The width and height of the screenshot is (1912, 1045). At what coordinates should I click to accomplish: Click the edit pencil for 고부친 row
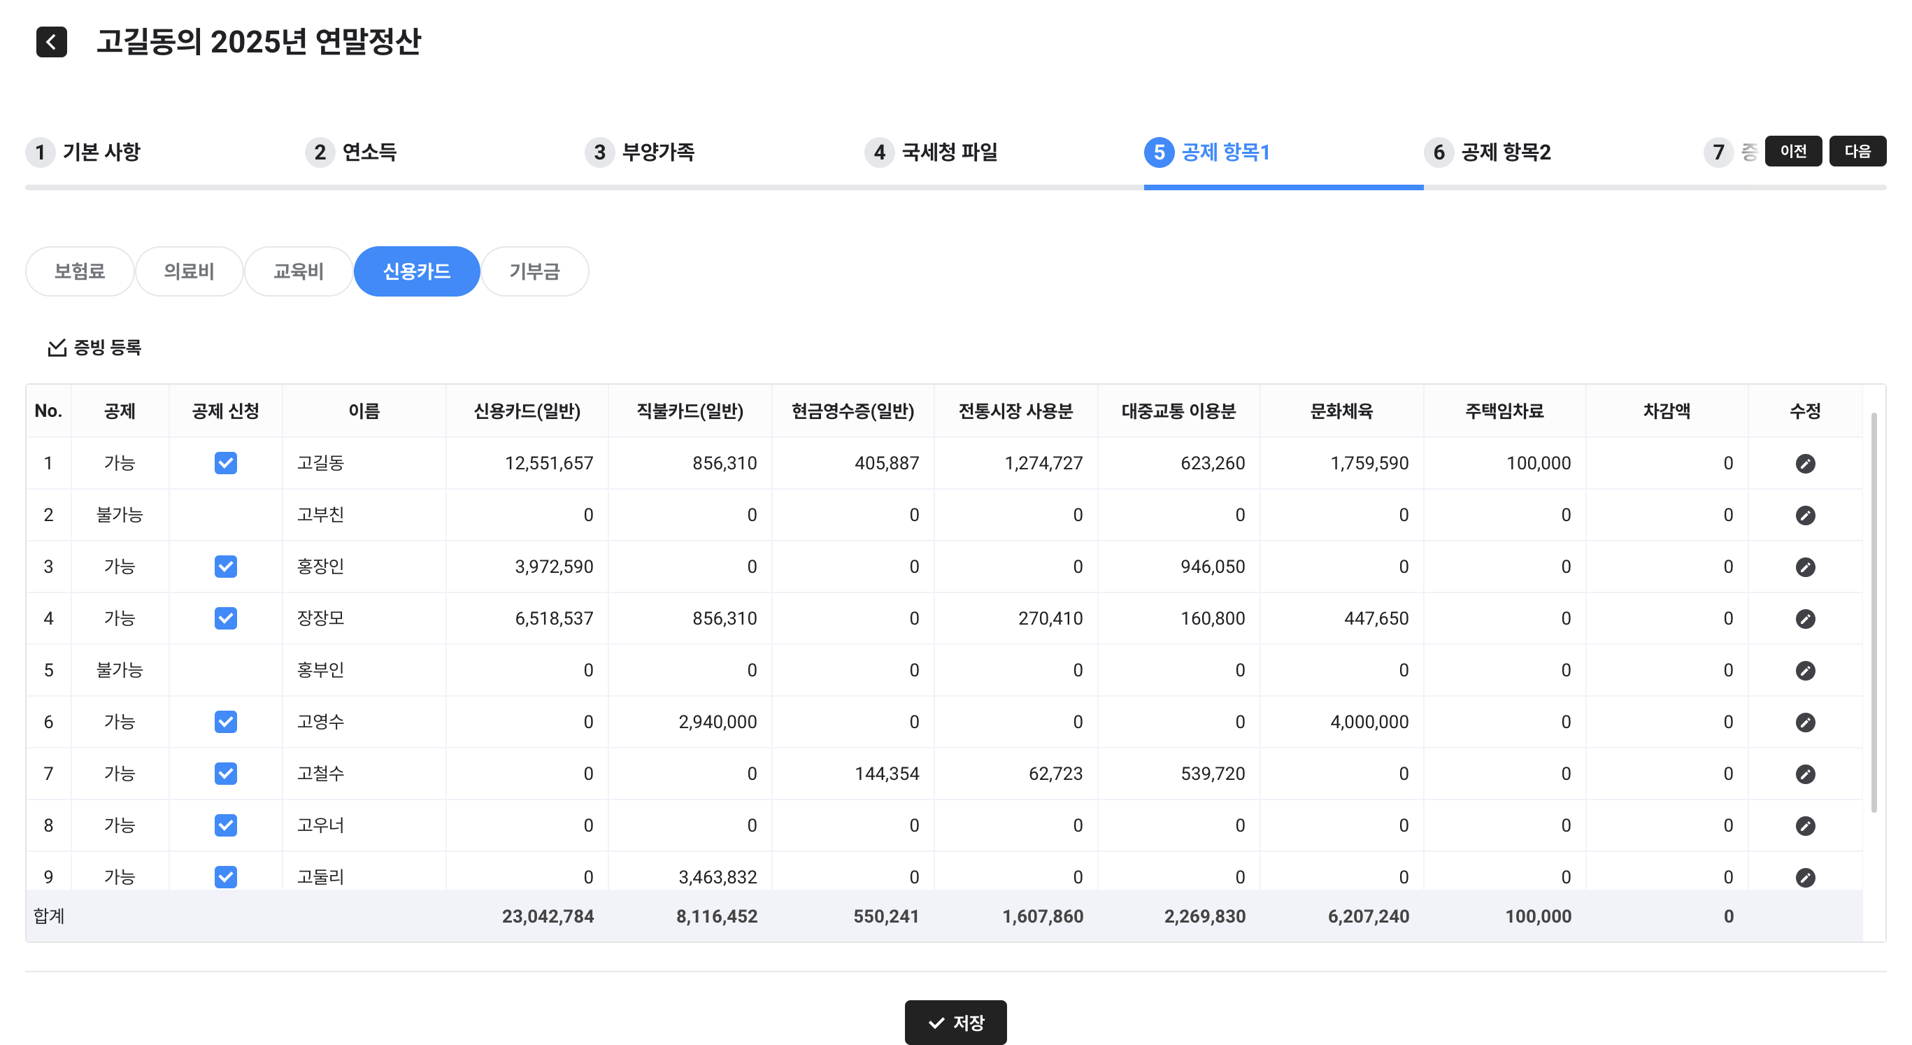[x=1804, y=515]
